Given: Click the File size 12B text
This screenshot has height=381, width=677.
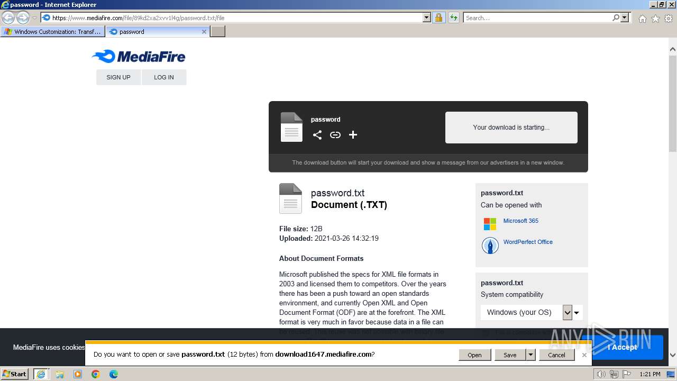Looking at the screenshot, I should 301,229.
